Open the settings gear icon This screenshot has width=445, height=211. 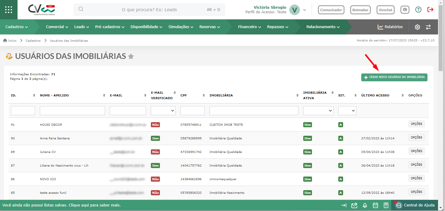point(417,27)
